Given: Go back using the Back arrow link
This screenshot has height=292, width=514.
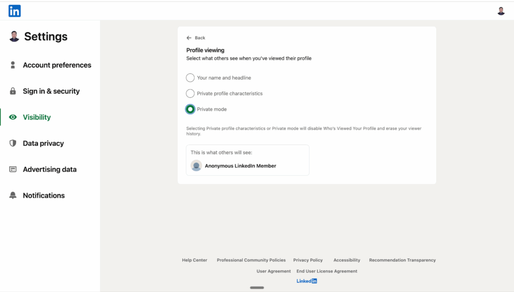Looking at the screenshot, I should [x=196, y=38].
